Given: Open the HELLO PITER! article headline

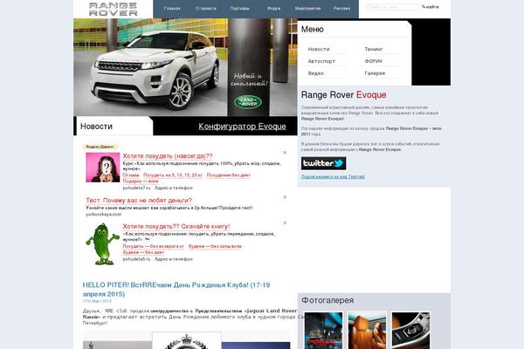Looking at the screenshot, I should pyautogui.click(x=176, y=290).
